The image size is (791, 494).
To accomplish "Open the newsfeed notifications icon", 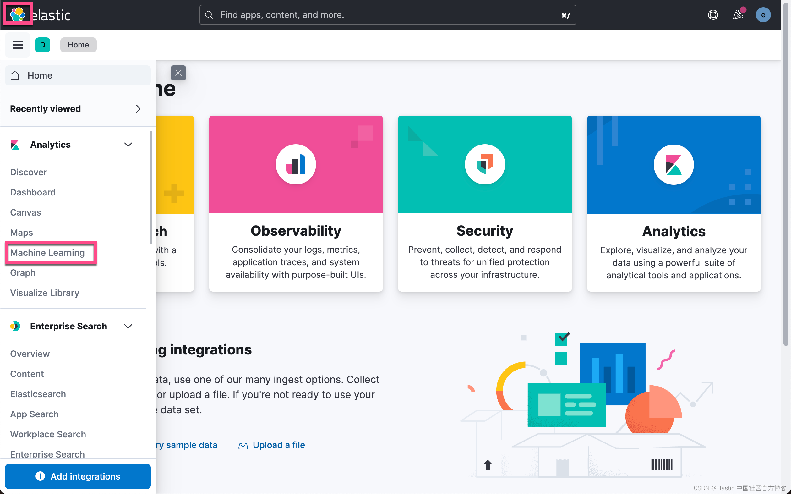I will (x=738, y=15).
